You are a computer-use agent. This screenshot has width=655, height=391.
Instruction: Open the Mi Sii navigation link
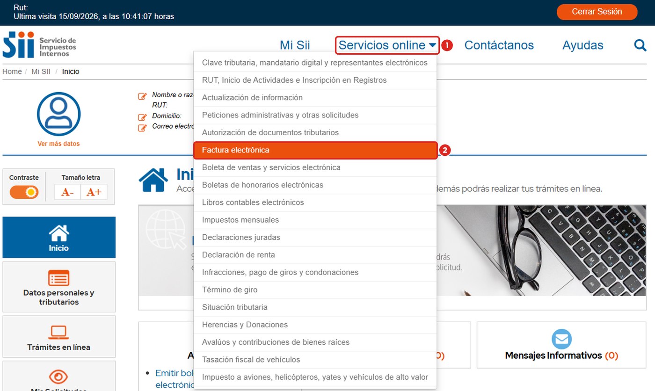point(295,45)
